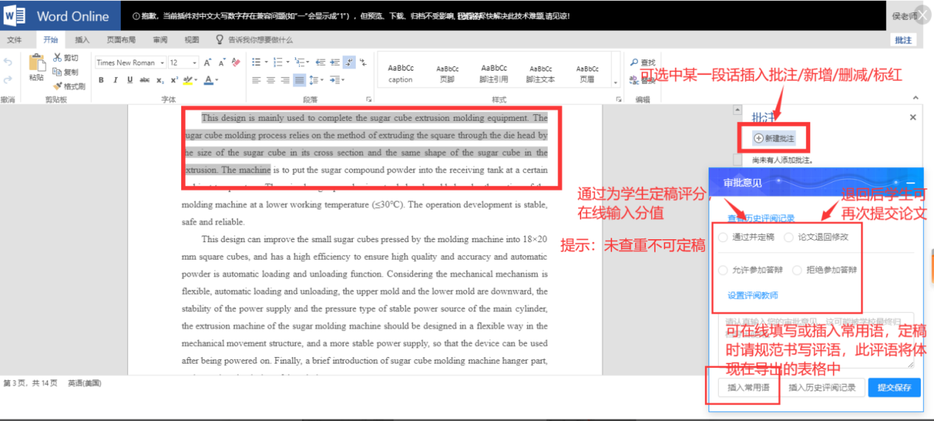Screen dimensions: 934x421
Task: Open the Times New Roman font dropdown
Action: (161, 63)
